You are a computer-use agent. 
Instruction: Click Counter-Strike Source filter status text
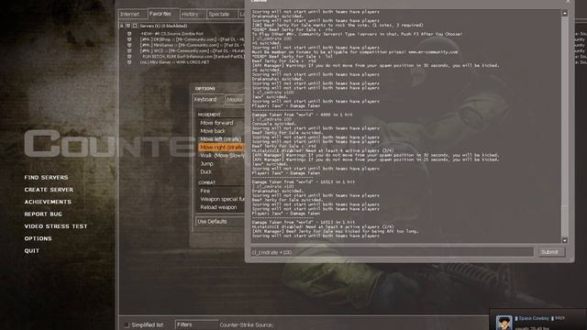click(x=246, y=325)
